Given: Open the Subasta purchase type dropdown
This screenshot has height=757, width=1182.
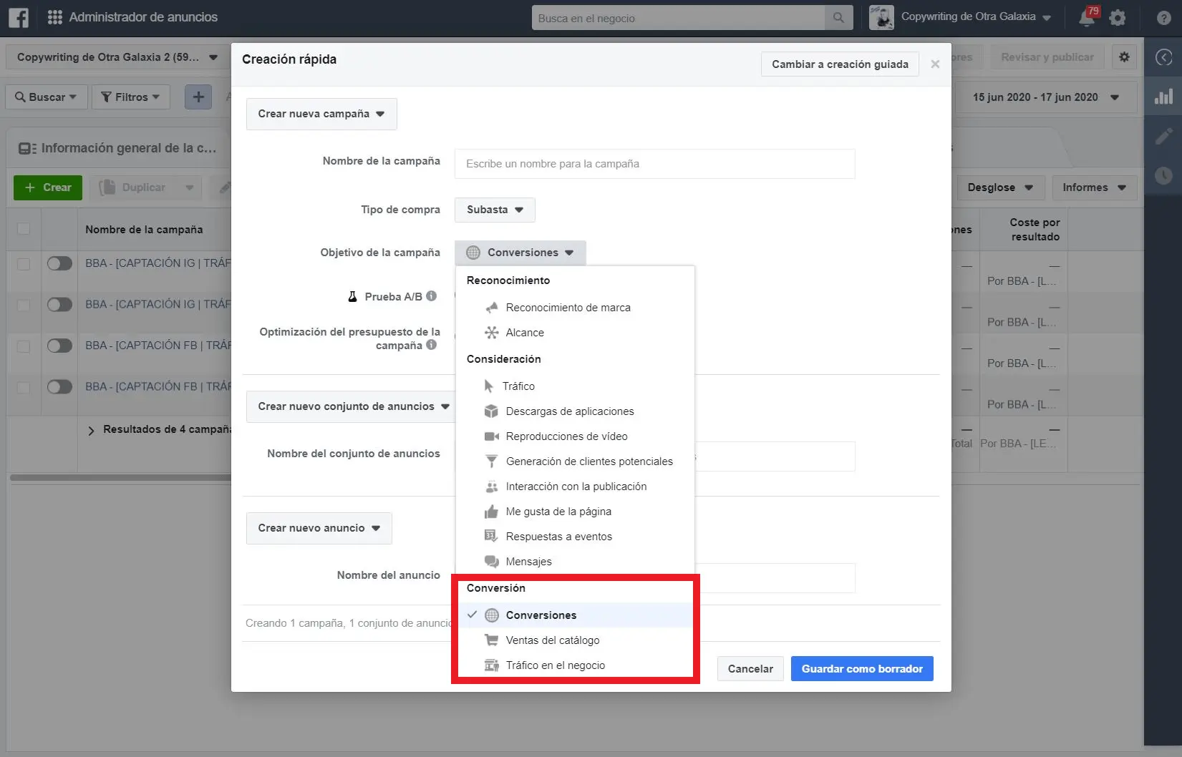Looking at the screenshot, I should click(x=495, y=210).
